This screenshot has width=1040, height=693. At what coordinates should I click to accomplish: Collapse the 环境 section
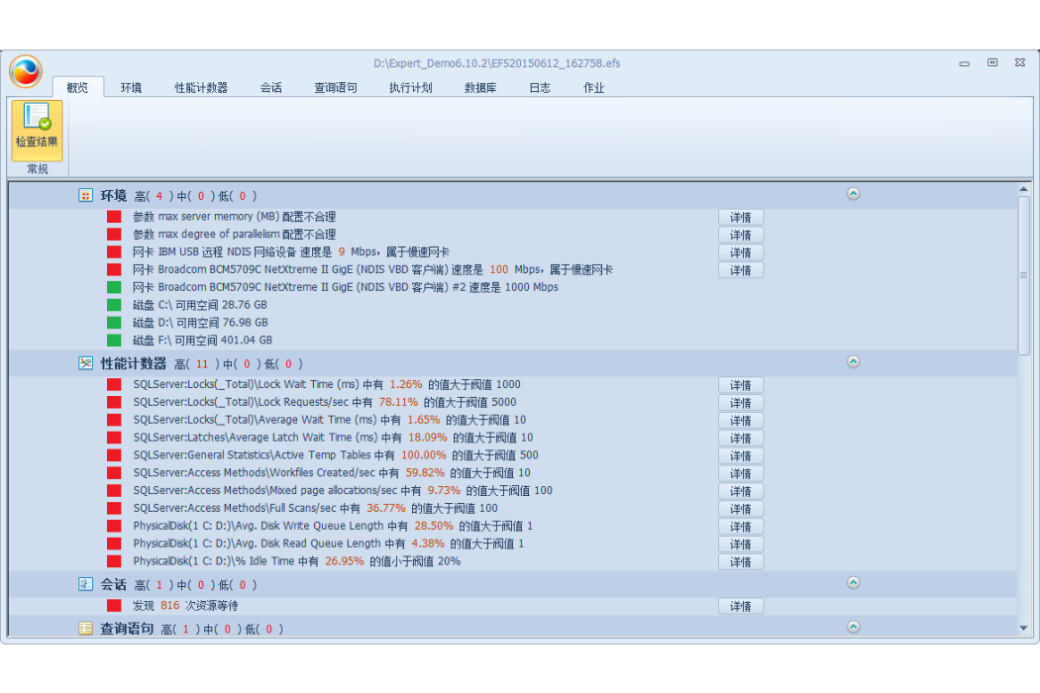click(x=854, y=194)
